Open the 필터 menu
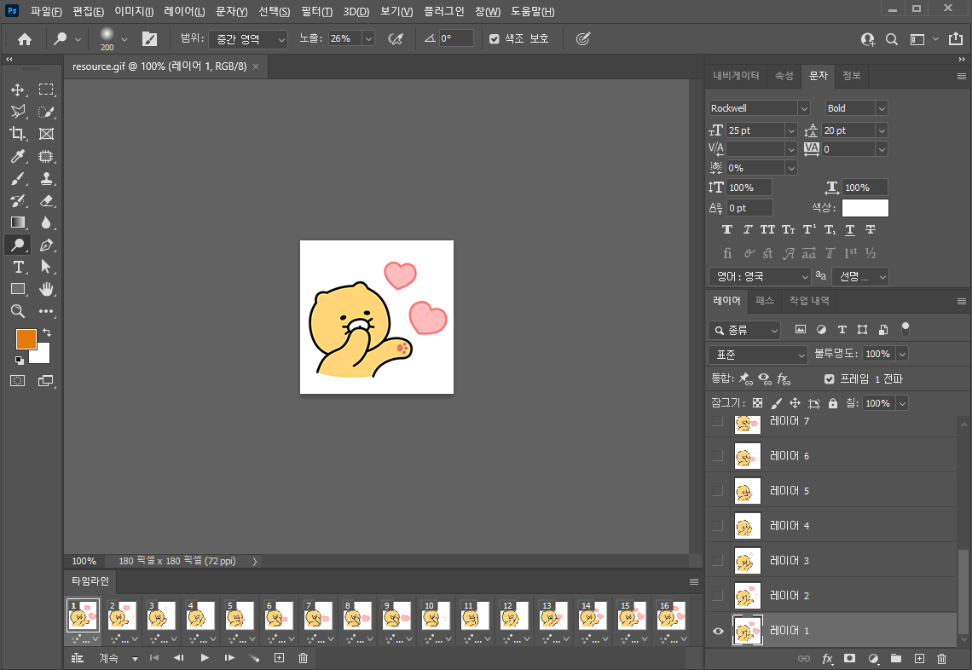Screen dimensions: 972x670 317,11
